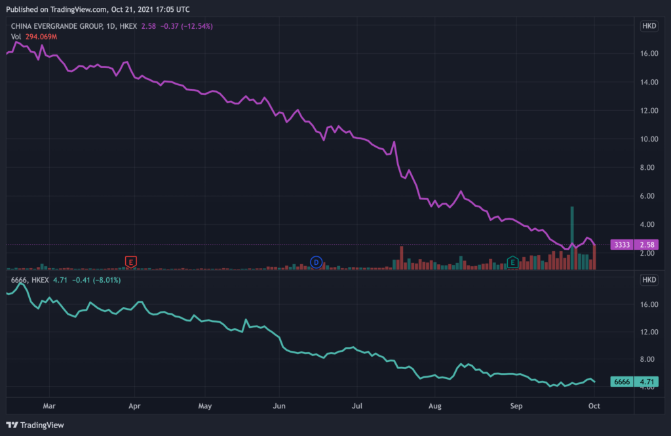
Task: Click the 12.00 price level on lower chart
Action: coord(649,332)
